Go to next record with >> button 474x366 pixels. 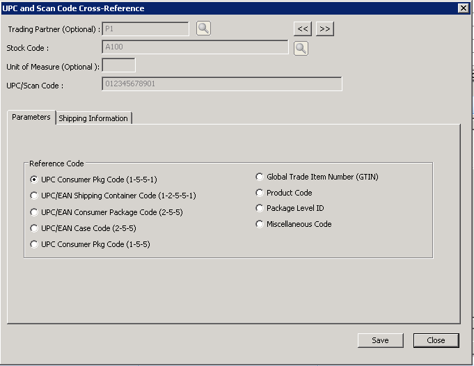click(x=324, y=29)
